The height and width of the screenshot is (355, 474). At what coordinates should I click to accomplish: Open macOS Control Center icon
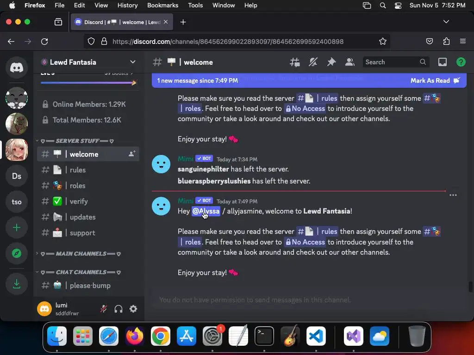(398, 5)
